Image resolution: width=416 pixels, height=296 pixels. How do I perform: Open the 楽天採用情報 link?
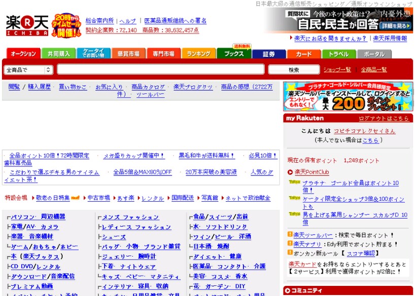[390, 39]
